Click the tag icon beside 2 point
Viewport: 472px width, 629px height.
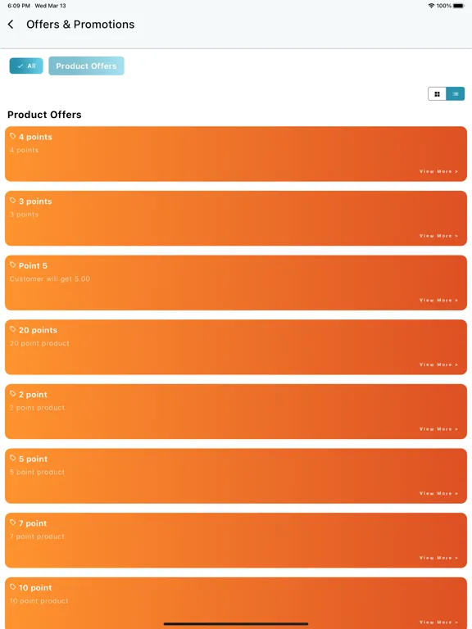tap(13, 393)
